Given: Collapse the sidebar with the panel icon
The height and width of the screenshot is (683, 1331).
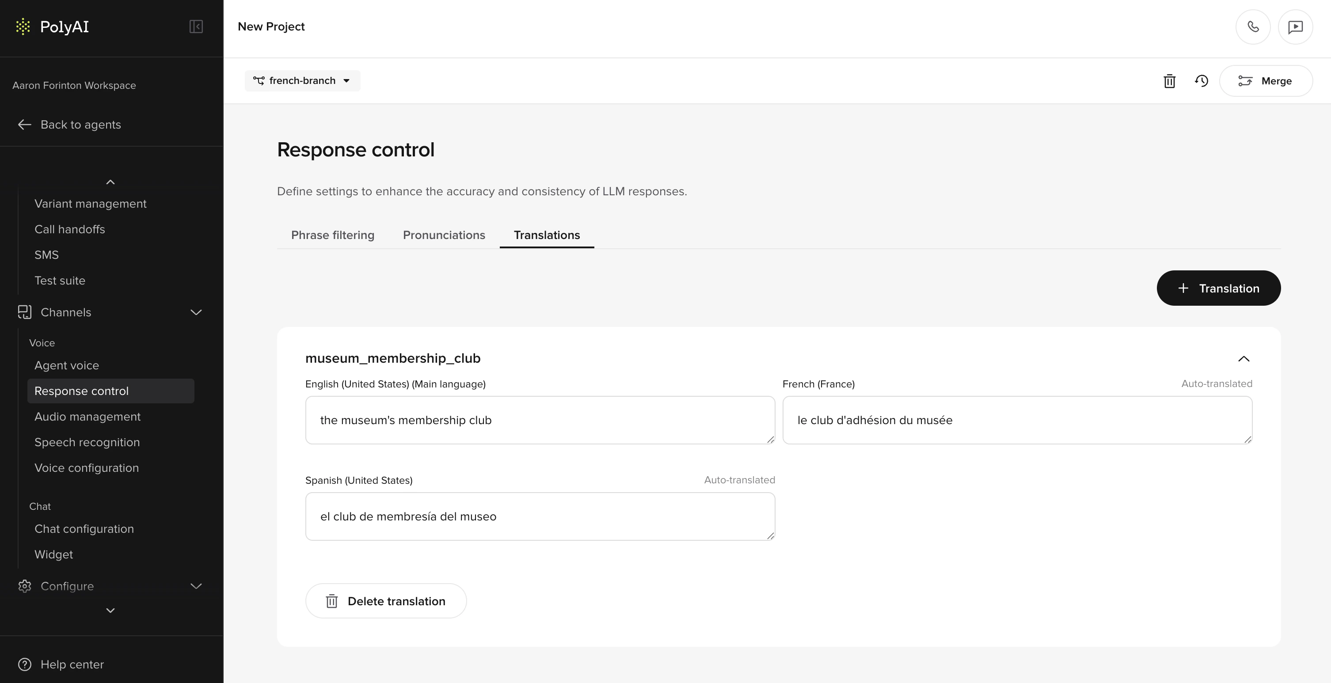Looking at the screenshot, I should 196,27.
